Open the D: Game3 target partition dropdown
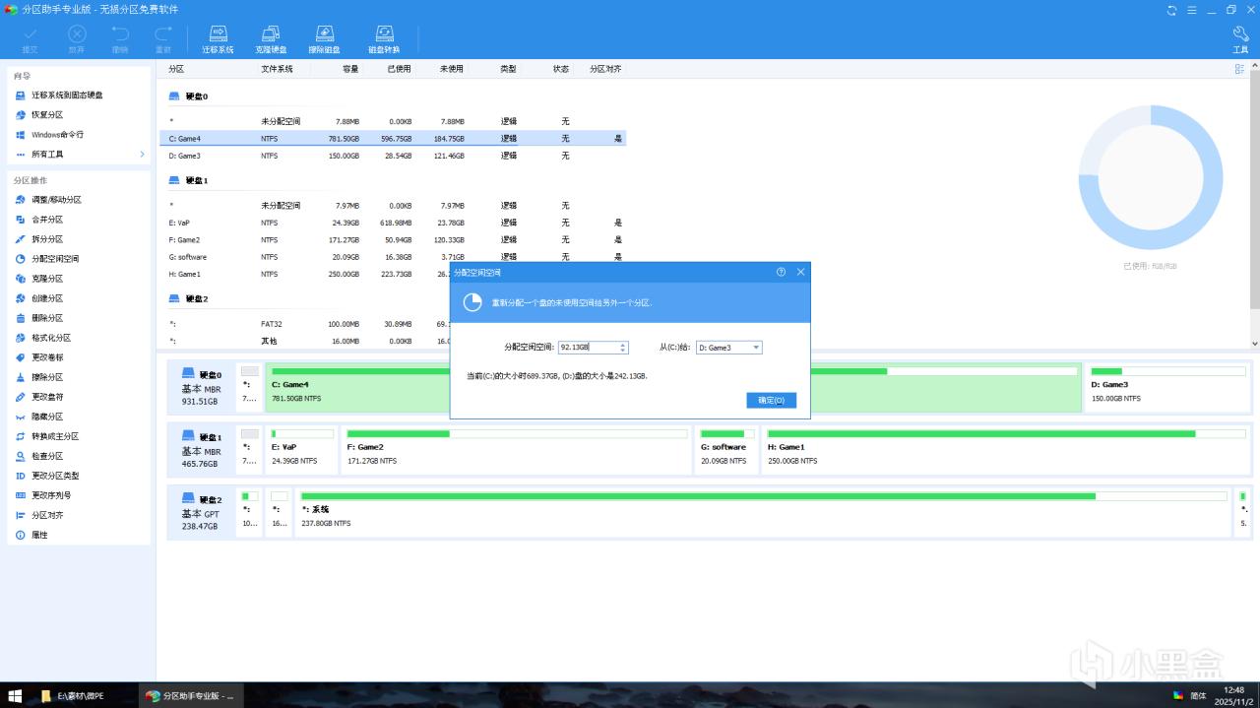Viewport: 1260px width, 708px height. pos(756,348)
